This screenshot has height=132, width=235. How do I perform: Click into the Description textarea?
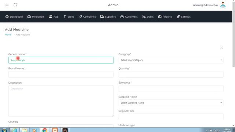(x=61, y=101)
